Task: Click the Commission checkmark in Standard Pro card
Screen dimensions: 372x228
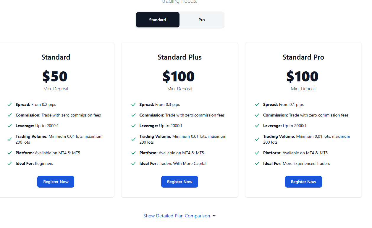Action: [x=257, y=115]
